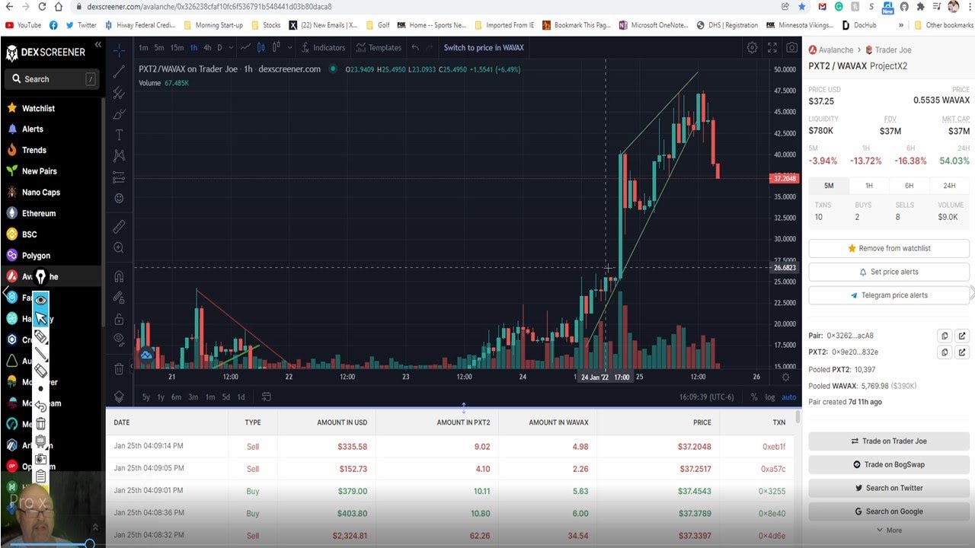
Task: Click the chart panel resize handle
Action: [x=463, y=407]
